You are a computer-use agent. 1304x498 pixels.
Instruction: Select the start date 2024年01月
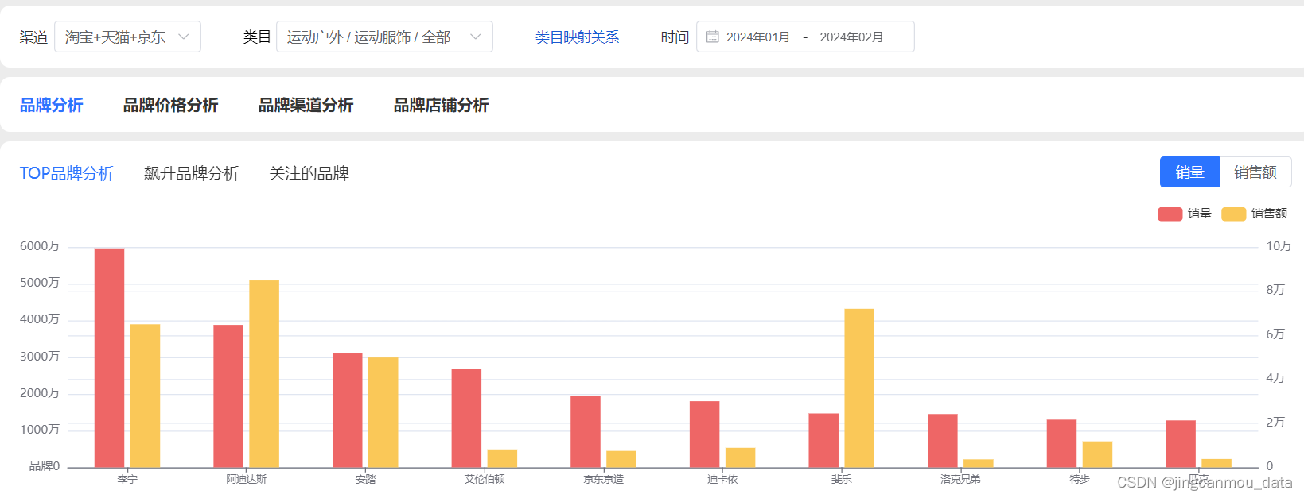pos(758,37)
